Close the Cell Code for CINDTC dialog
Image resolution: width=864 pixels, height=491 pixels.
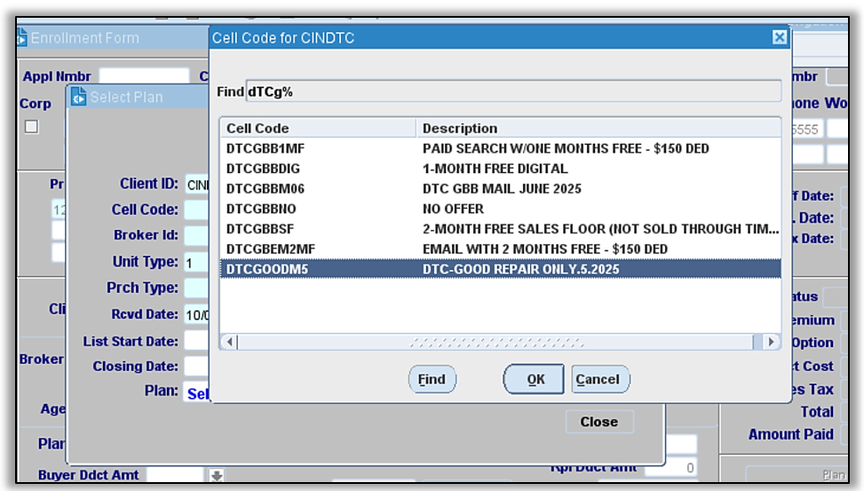point(779,37)
